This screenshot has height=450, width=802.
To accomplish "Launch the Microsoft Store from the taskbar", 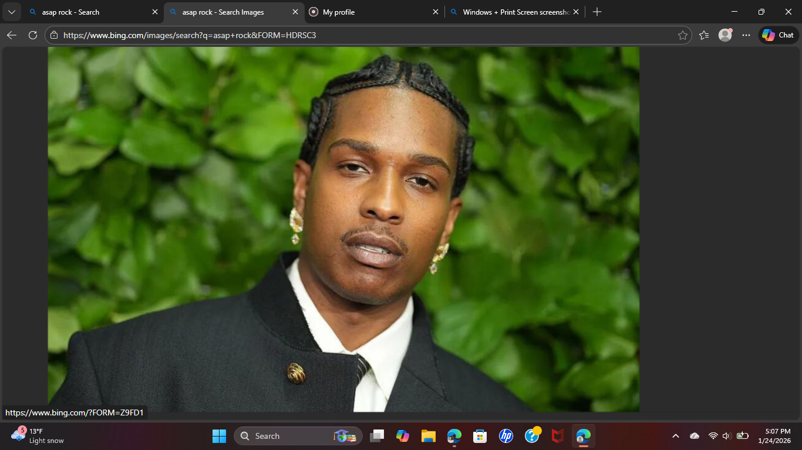I will [x=479, y=436].
